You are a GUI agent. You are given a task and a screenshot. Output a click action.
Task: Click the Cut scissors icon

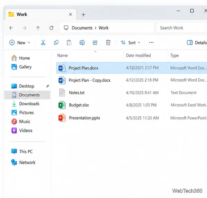click(x=43, y=43)
